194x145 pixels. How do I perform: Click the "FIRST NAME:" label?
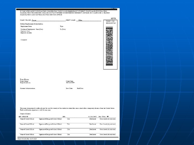coord(71,20)
